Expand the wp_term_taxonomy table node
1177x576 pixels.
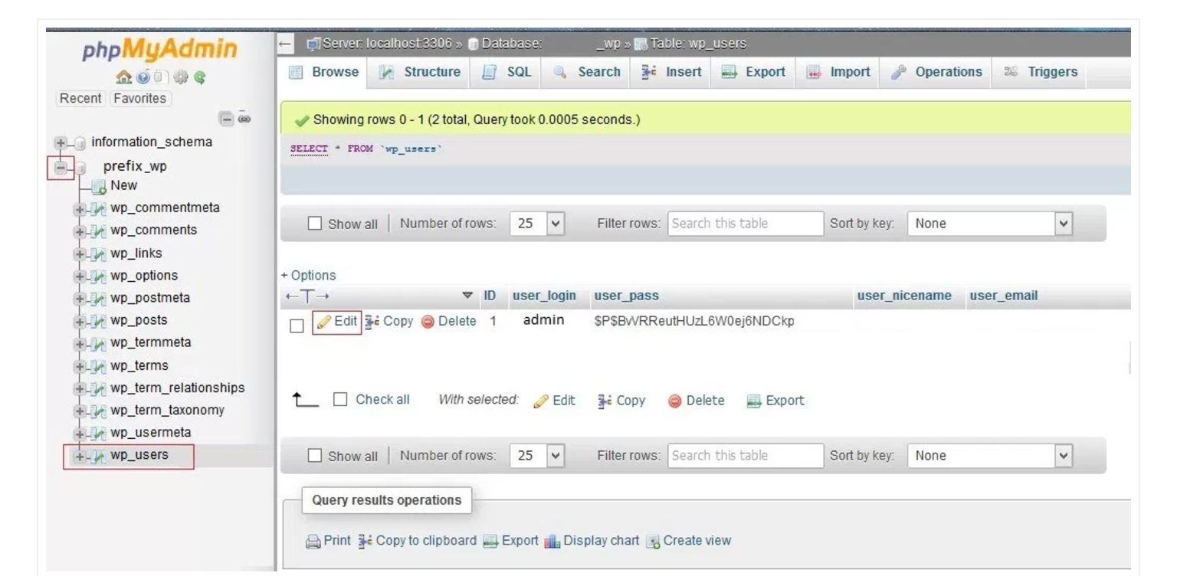coord(79,410)
